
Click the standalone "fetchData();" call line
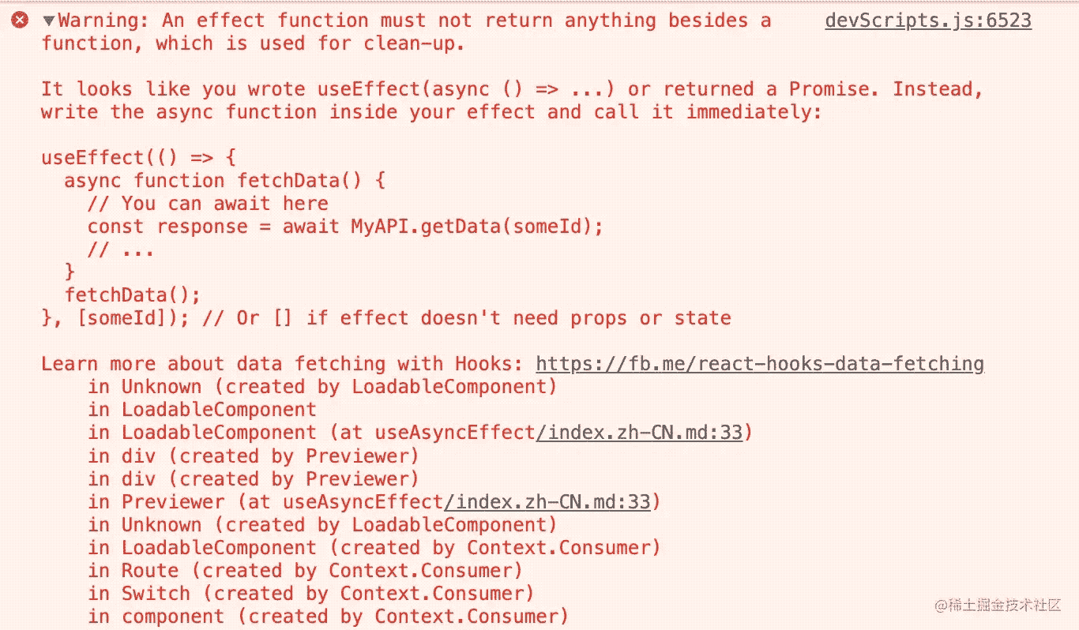coord(133,295)
